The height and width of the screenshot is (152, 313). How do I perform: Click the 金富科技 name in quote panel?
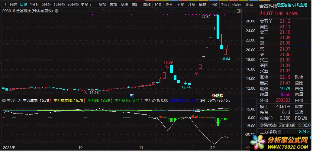[268, 6]
